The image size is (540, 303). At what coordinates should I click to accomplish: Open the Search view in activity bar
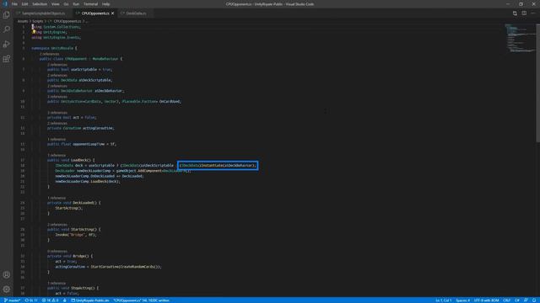coord(6,29)
